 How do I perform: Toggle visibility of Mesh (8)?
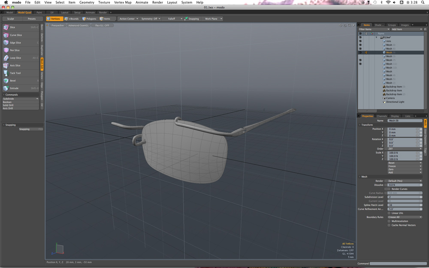(360, 45)
